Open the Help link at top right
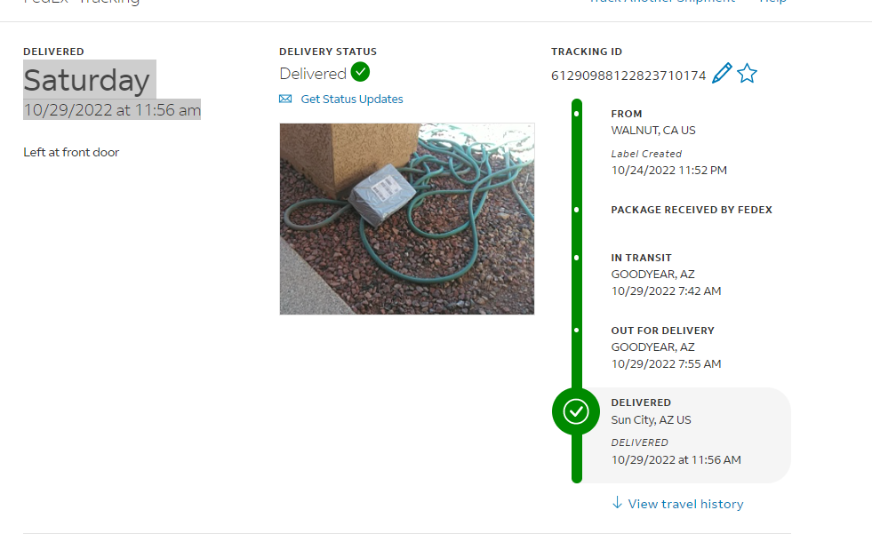This screenshot has width=872, height=558. point(772,2)
